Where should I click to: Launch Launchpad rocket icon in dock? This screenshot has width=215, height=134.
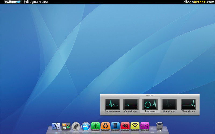coord(76,126)
